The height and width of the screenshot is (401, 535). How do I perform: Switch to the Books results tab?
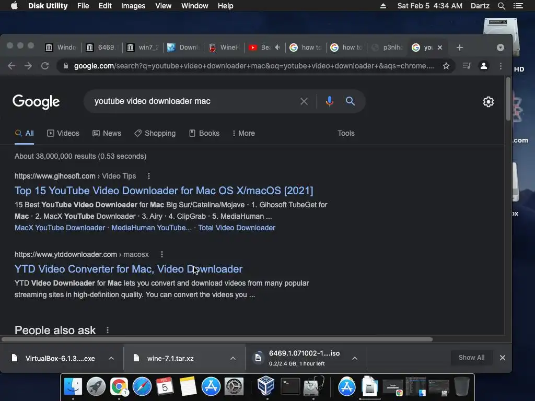(204, 133)
